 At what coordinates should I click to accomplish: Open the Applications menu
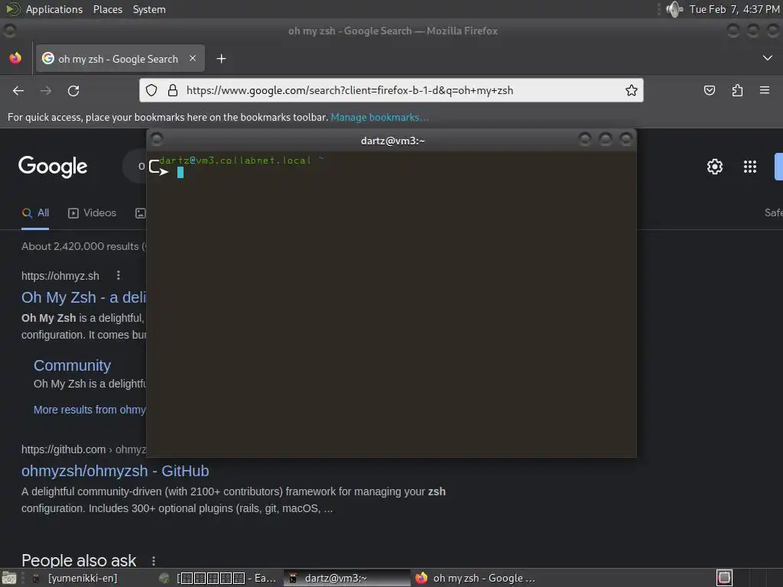pyautogui.click(x=54, y=9)
